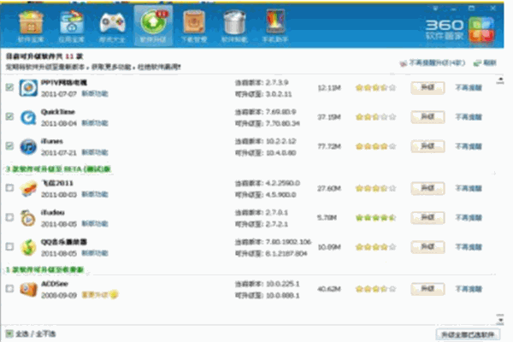513x342 pixels.
Task: Click the refresh icon beside 刷新
Action: (x=477, y=62)
